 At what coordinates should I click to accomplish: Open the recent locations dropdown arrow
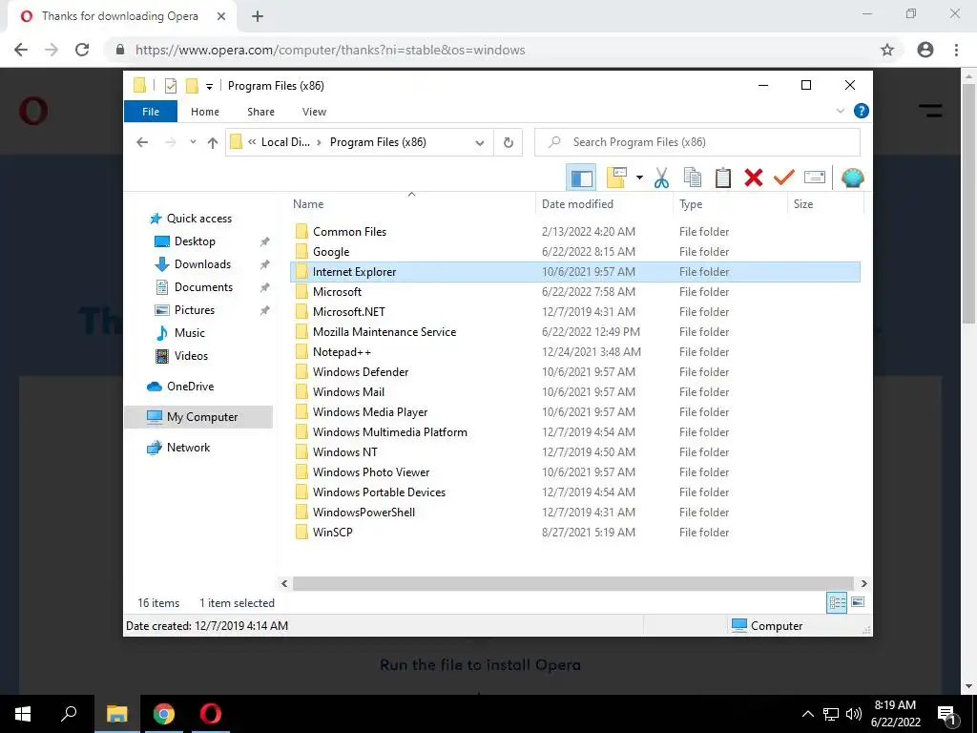193,142
